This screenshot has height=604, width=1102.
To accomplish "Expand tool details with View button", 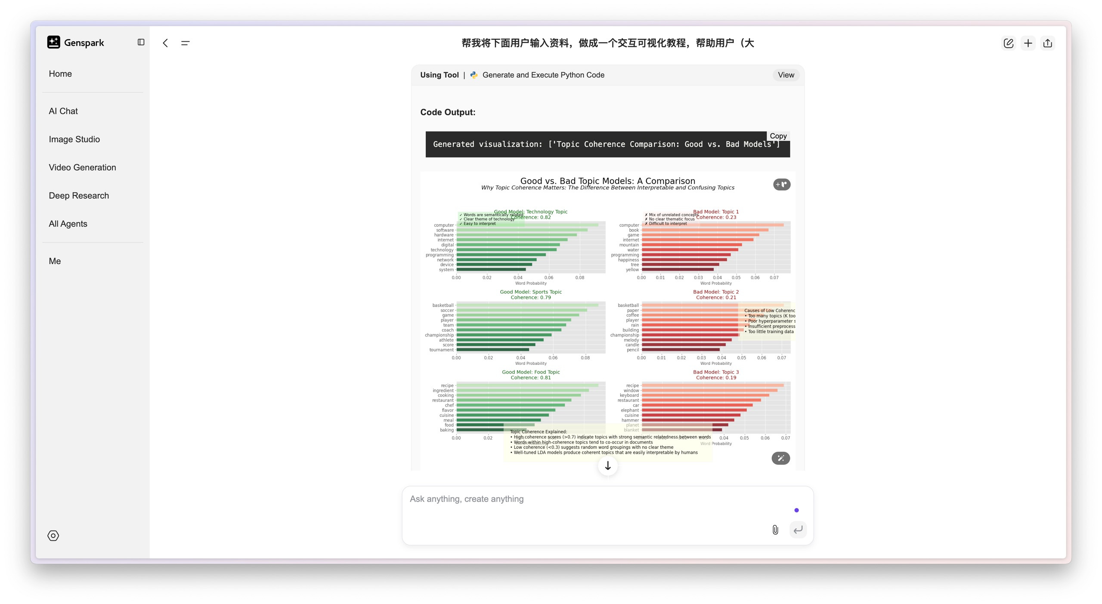I will point(786,75).
